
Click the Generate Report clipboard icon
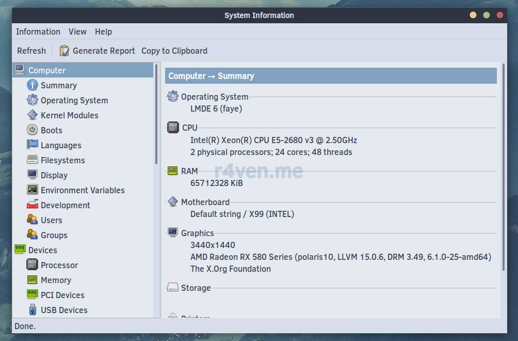point(64,51)
